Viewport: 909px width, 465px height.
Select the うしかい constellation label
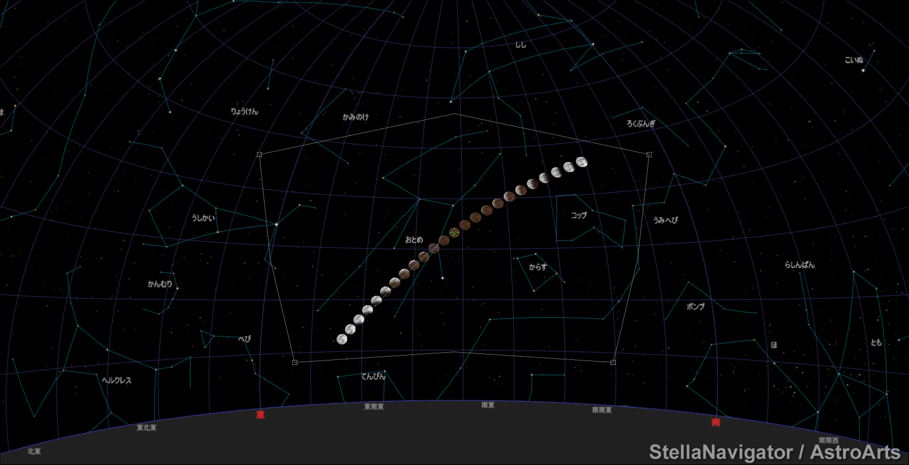click(203, 218)
